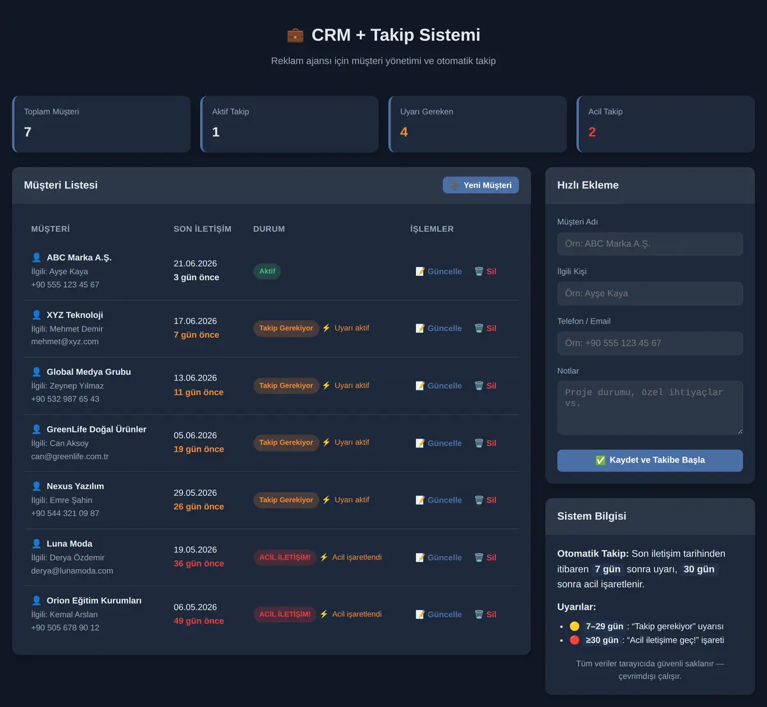Click the person icon beside XYZ Teknoloji
Viewport: 767px width, 707px height.
click(x=36, y=315)
